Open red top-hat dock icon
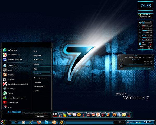 pyautogui.click(x=129, y=115)
